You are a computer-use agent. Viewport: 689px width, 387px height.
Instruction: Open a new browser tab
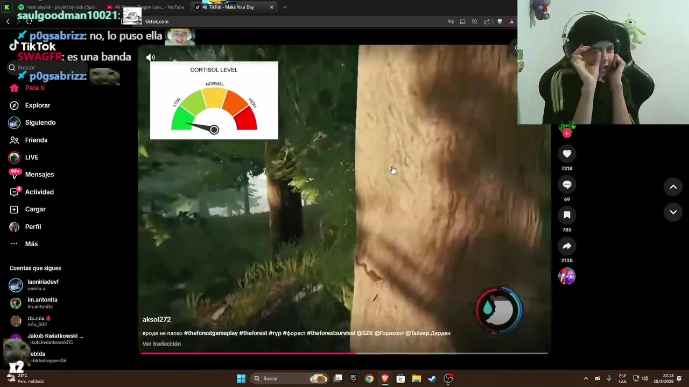[285, 7]
